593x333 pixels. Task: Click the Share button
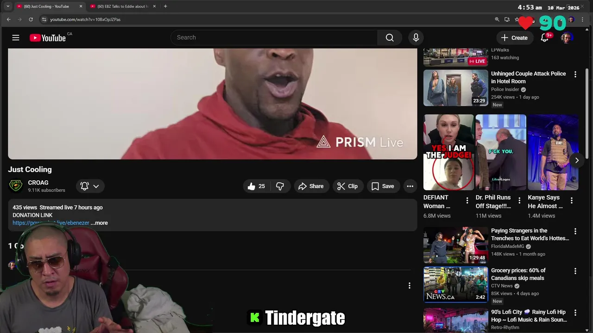tap(311, 186)
